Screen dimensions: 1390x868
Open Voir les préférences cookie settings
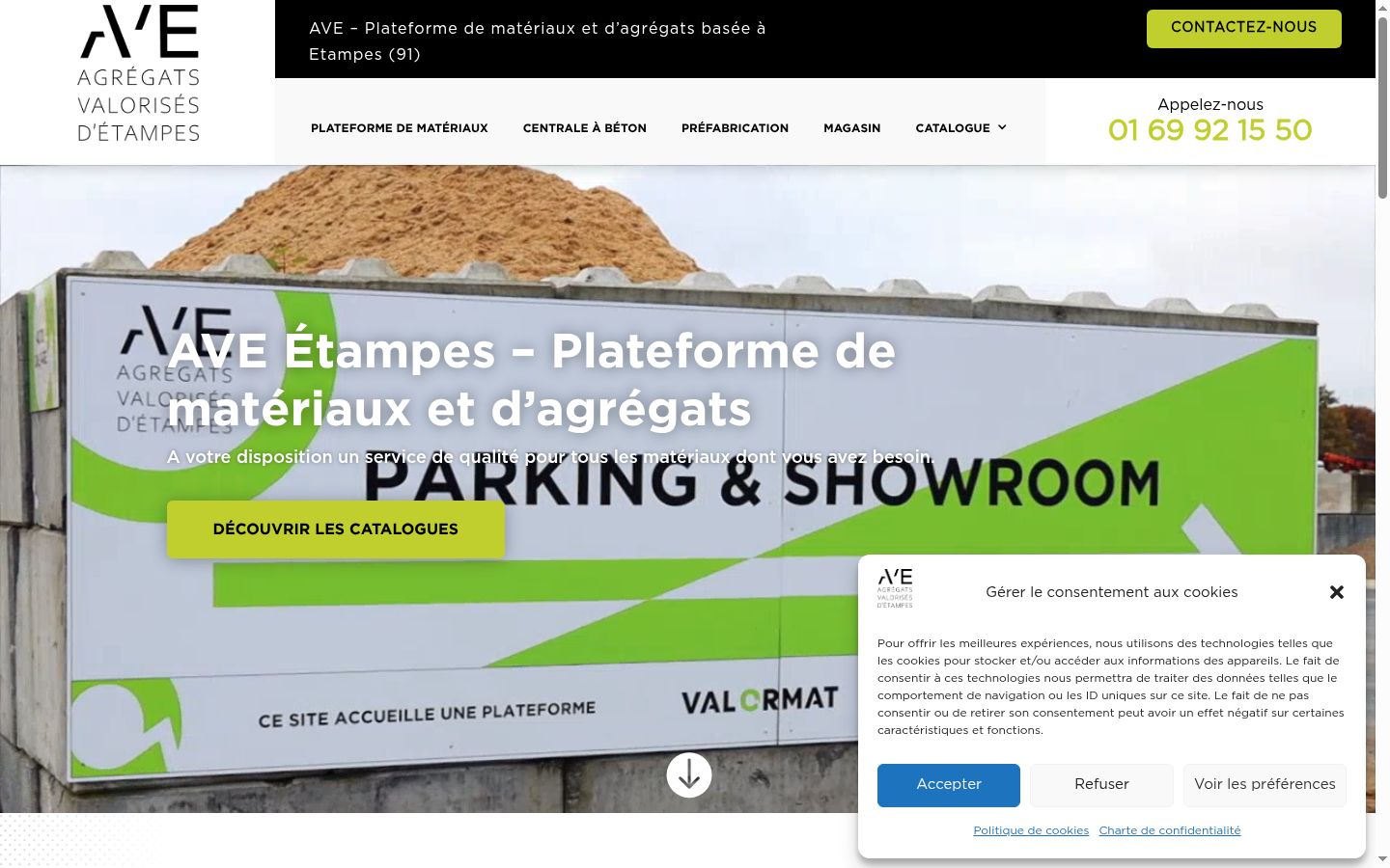[1265, 785]
